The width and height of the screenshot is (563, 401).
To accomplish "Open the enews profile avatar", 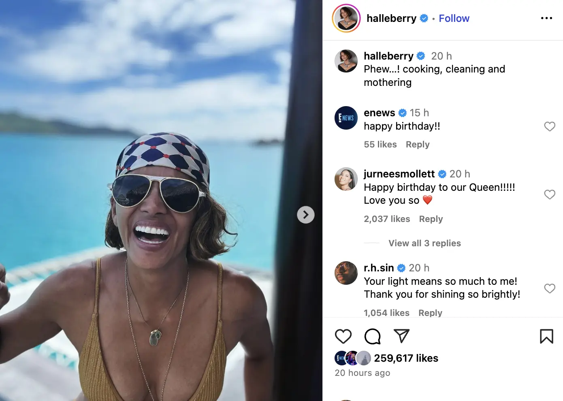I will tap(346, 118).
